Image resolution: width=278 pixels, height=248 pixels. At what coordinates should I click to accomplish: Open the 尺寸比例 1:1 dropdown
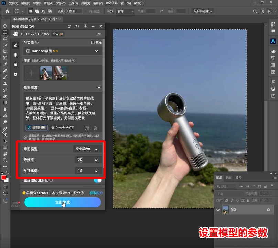(88, 170)
